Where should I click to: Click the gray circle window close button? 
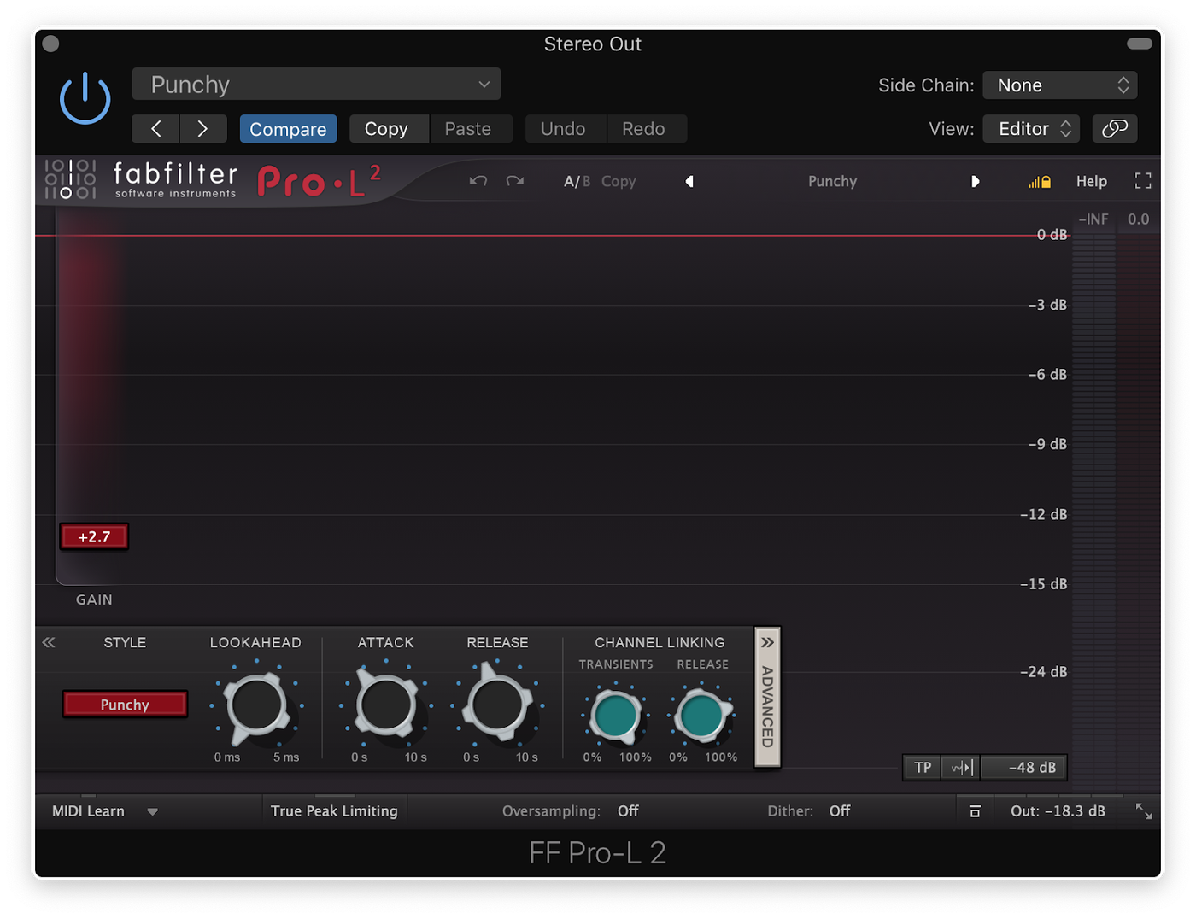tap(50, 44)
